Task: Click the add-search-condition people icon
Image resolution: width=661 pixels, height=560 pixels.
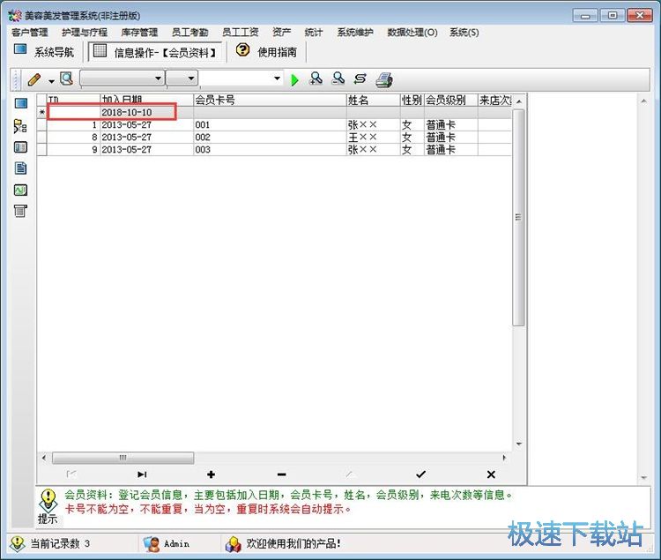Action: (316, 78)
